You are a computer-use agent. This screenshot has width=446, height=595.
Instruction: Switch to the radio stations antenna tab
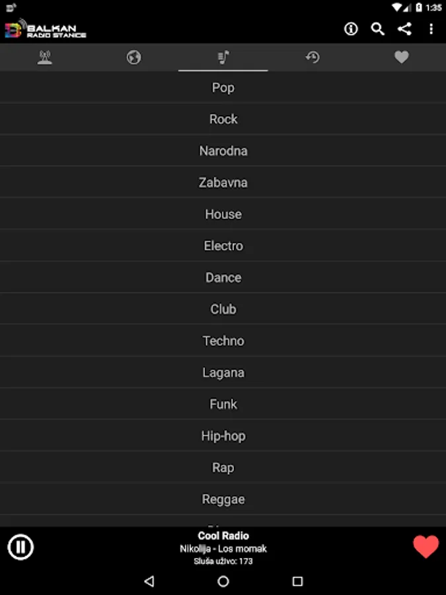45,58
